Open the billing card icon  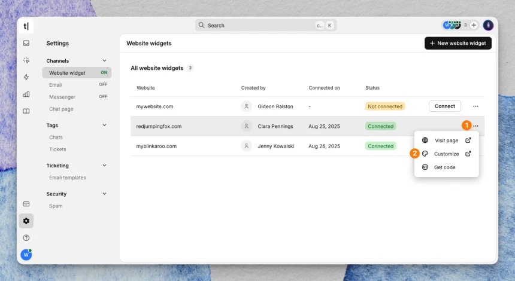point(26,204)
